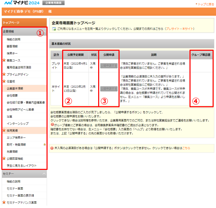Click the star icon beside 募集コース
The height and width of the screenshot is (208, 216).
coord(4,60)
